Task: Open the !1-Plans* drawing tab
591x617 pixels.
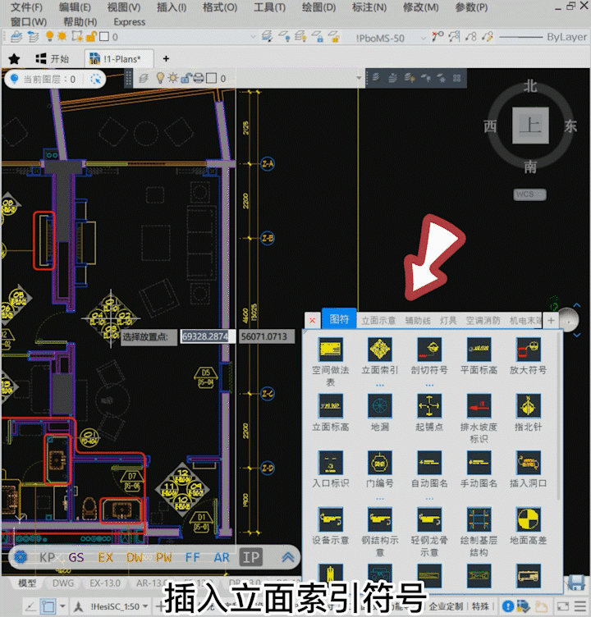Action: [119, 59]
